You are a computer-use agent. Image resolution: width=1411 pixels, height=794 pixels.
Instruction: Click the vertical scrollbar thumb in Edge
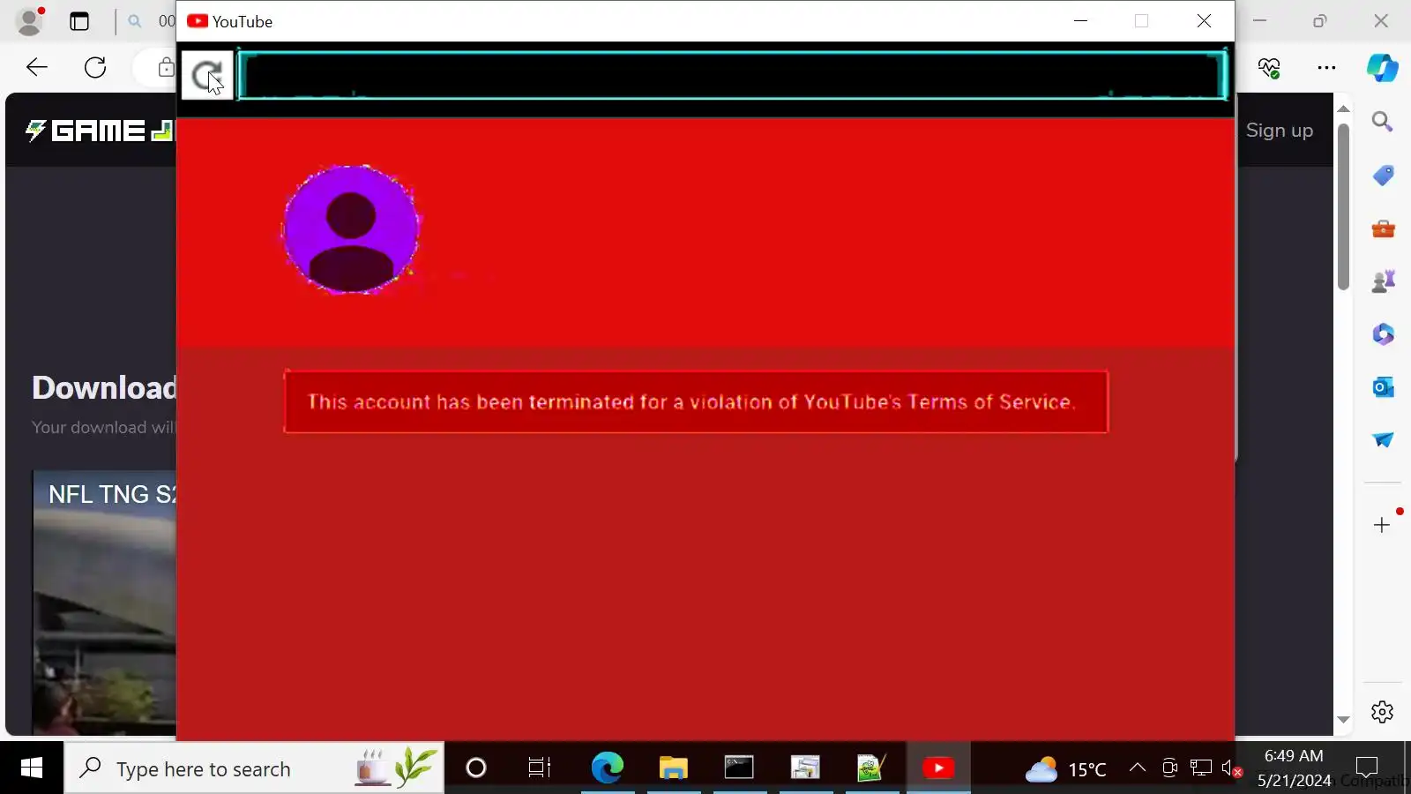[1343, 206]
